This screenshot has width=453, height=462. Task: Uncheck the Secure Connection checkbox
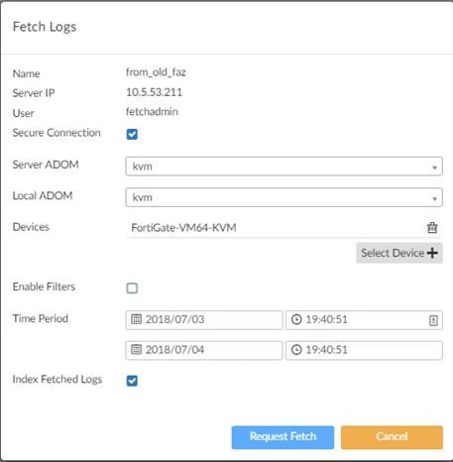pyautogui.click(x=132, y=134)
